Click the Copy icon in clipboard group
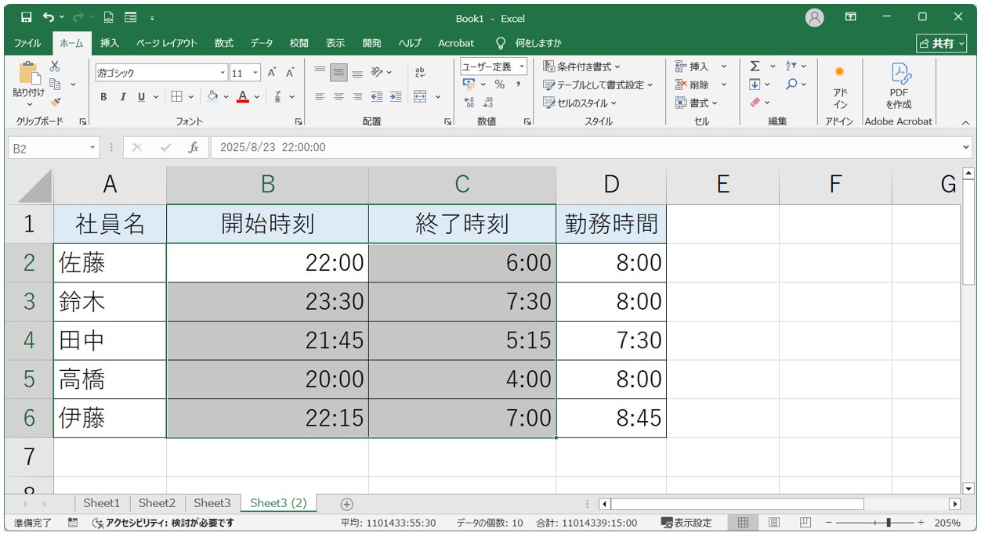This screenshot has height=536, width=981. coord(55,84)
